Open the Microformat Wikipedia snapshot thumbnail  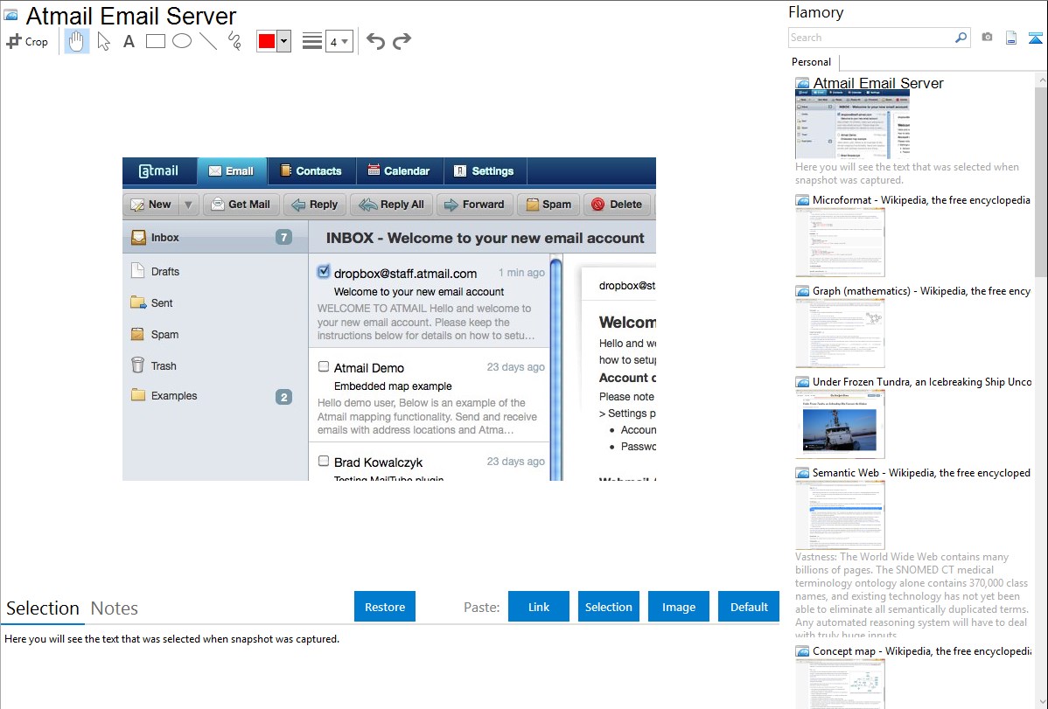coord(840,242)
